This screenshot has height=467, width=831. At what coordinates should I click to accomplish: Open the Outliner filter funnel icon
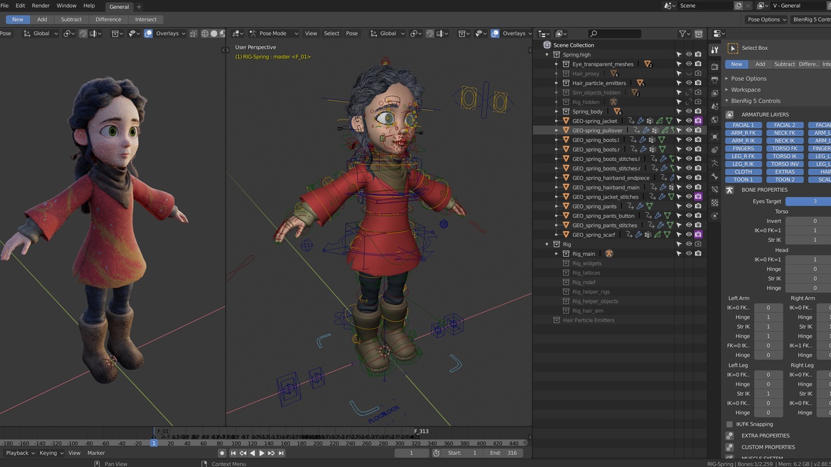click(x=684, y=33)
